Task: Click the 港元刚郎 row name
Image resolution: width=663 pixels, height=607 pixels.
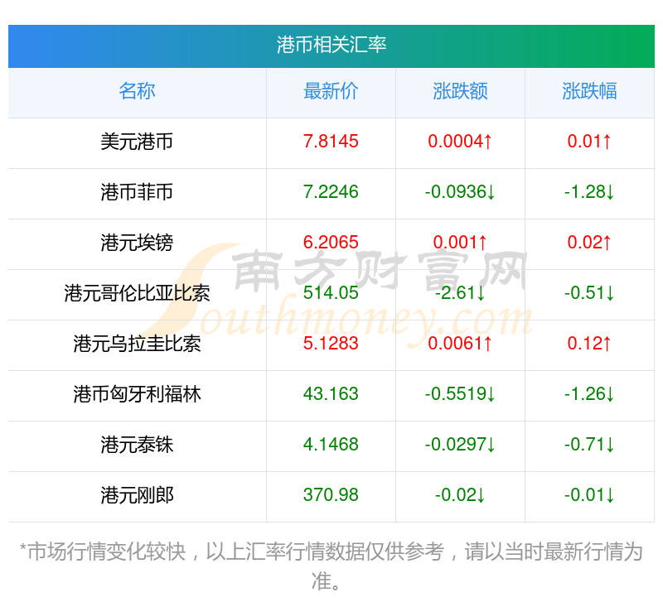Action: click(x=137, y=495)
